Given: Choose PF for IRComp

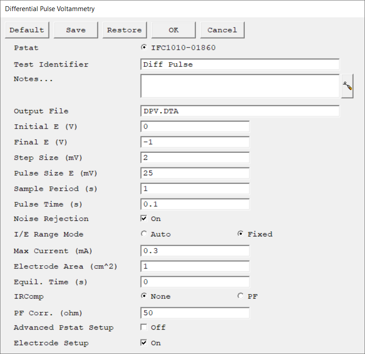Looking at the screenshot, I should pyautogui.click(x=241, y=296).
